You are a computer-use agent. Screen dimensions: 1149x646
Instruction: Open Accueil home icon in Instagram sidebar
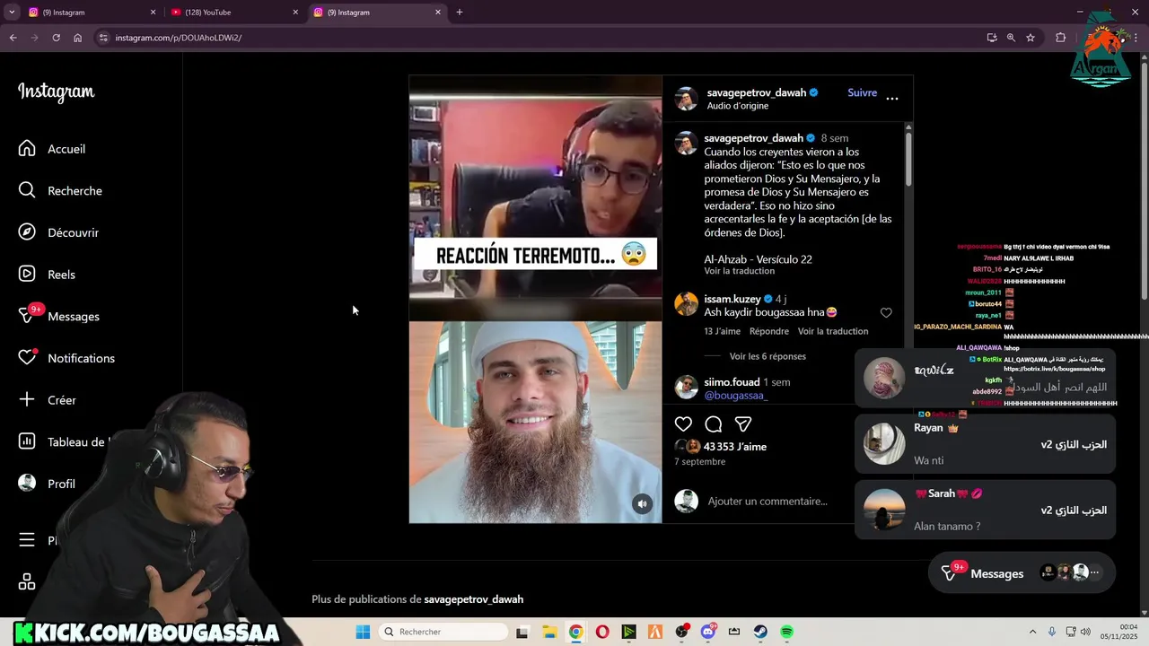[x=27, y=149]
